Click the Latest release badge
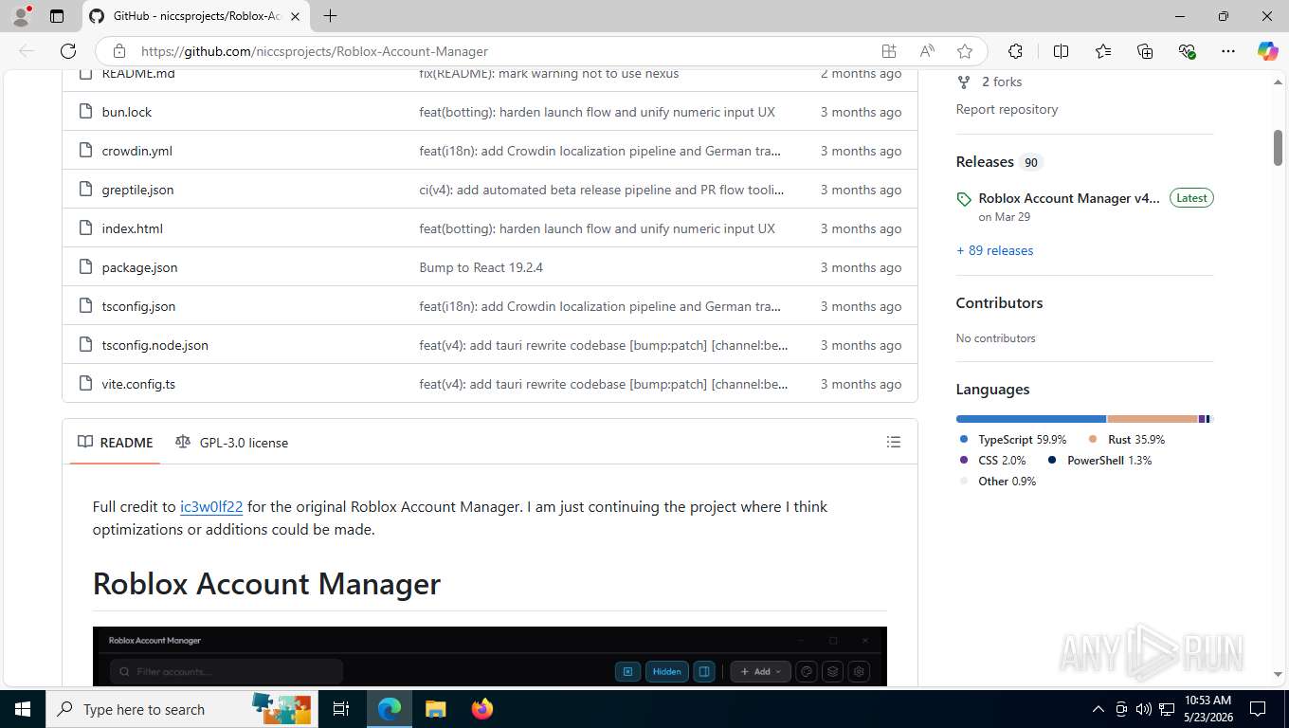Screen dimensions: 1289x728 pos(1191,198)
